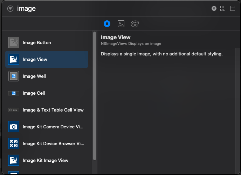This screenshot has width=241, height=175.
Task: Click the Image View palm tree icon
Action: pos(14,59)
